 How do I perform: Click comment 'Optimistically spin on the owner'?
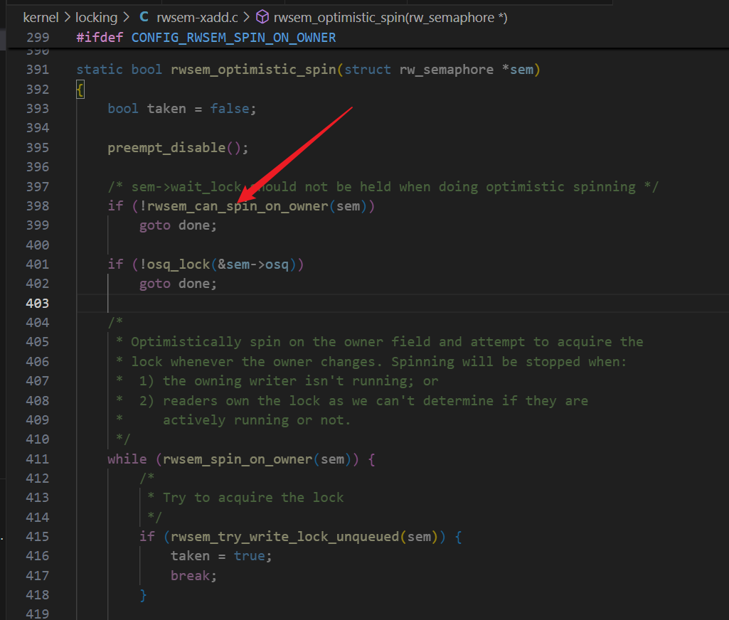click(387, 343)
